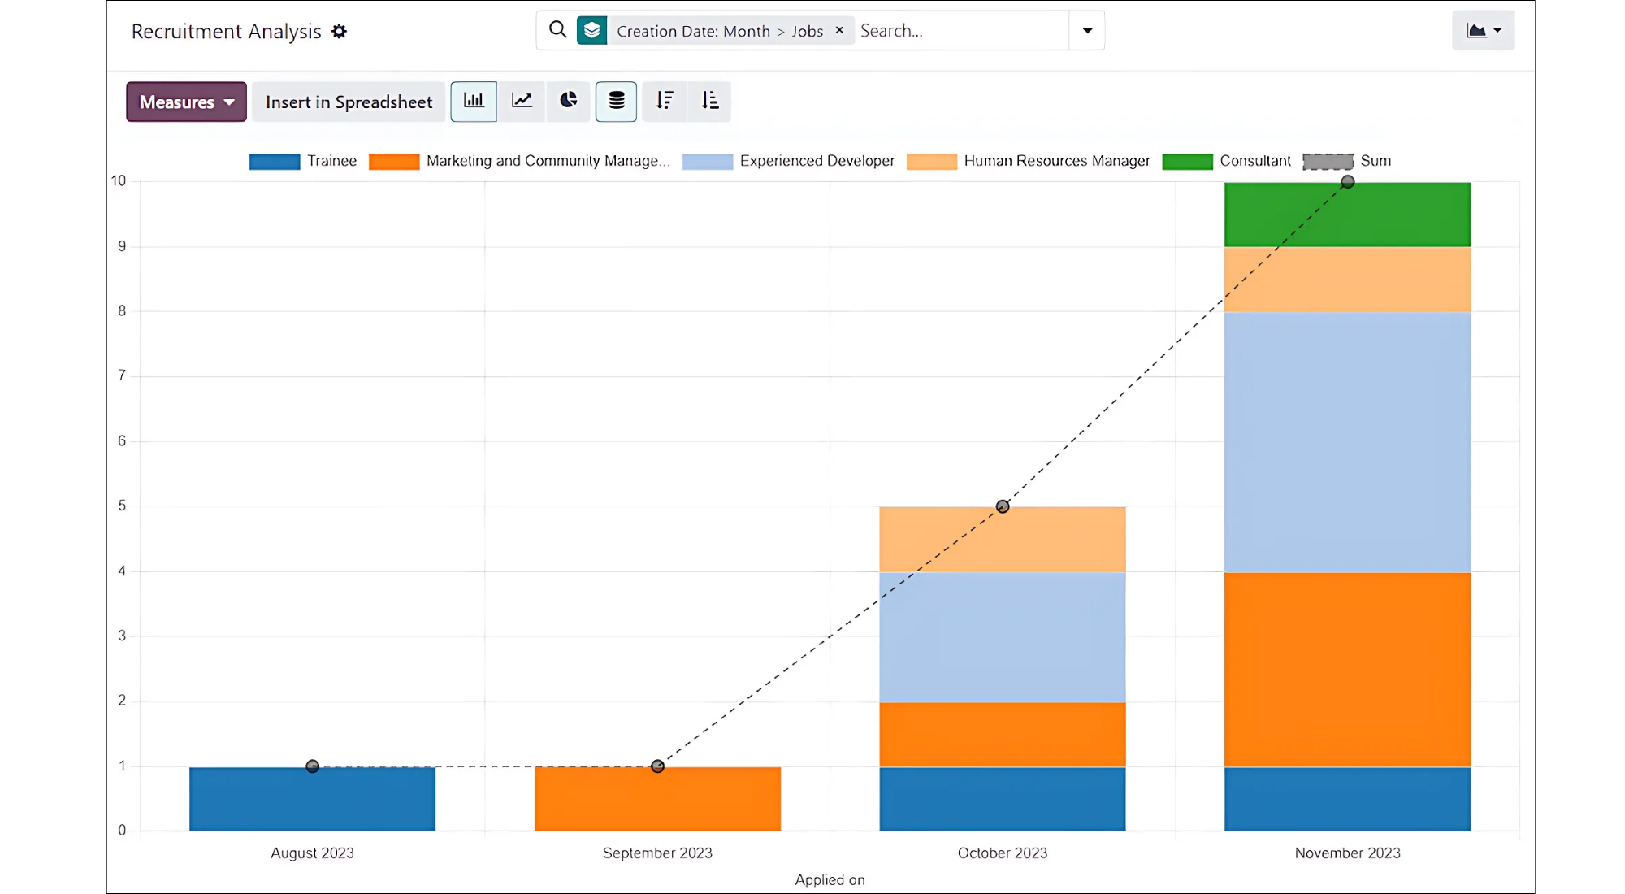Screen dimensions: 1625x894
Task: Expand search options dropdown arrow
Action: click(1087, 31)
